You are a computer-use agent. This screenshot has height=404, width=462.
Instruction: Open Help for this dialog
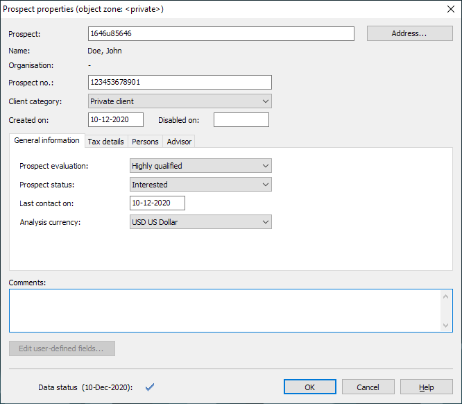coord(426,387)
